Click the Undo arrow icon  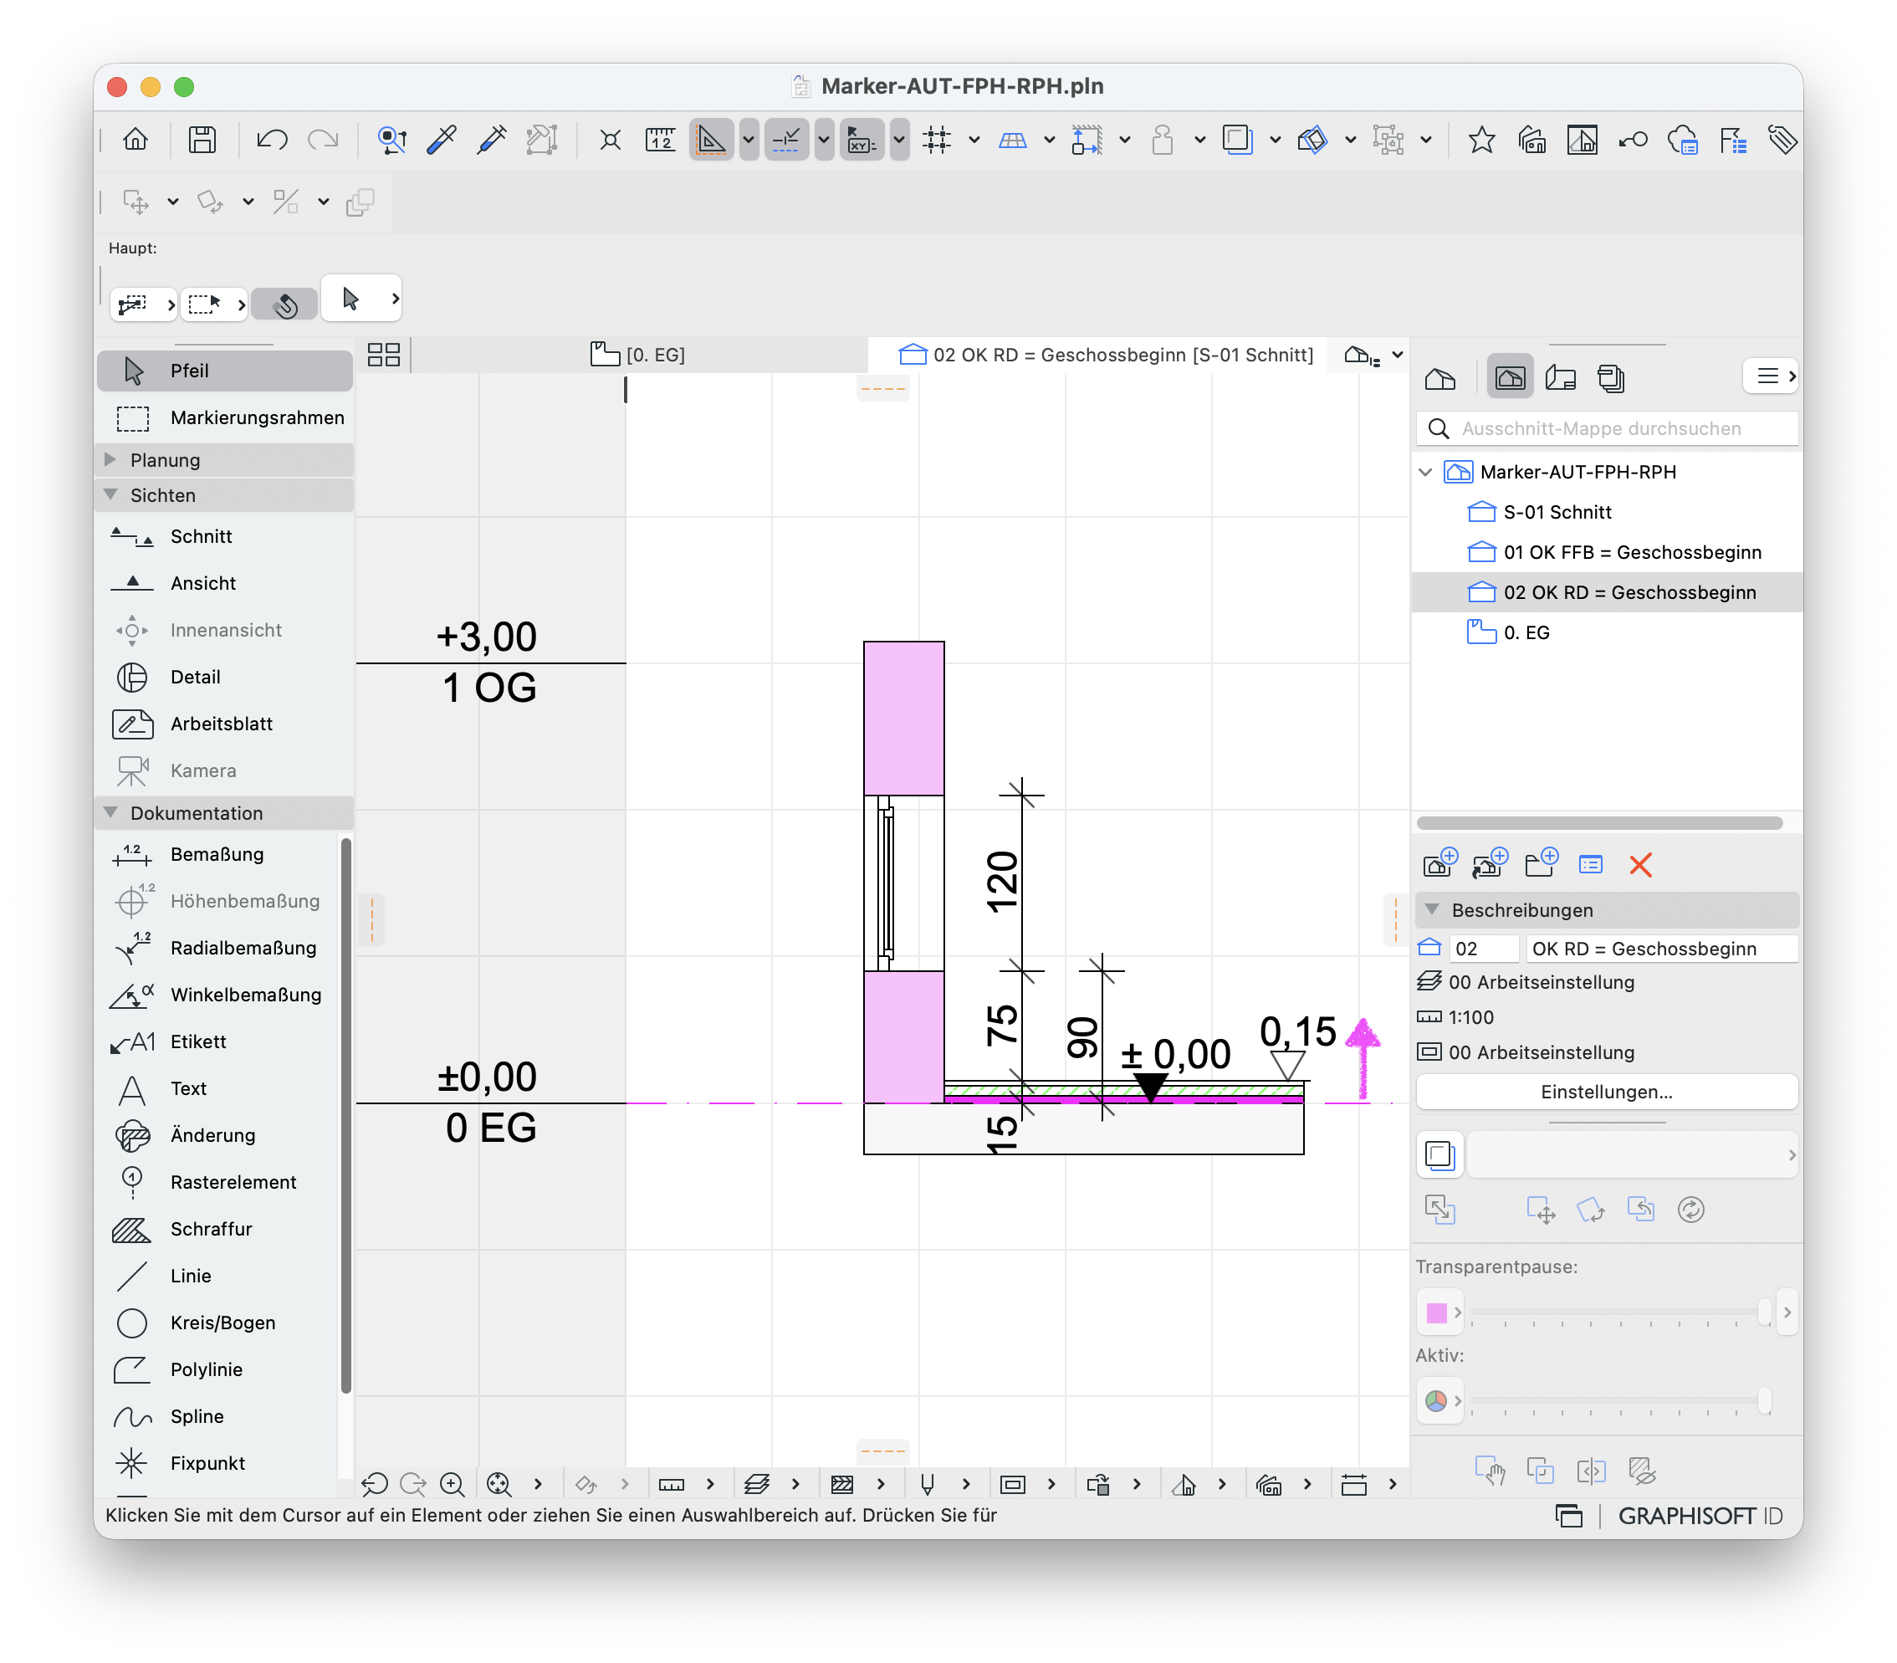[271, 141]
